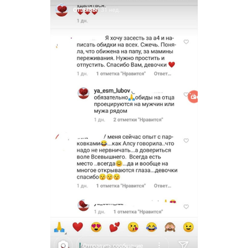Reply to the обидки comment via Ответ

pyautogui.click(x=162, y=74)
